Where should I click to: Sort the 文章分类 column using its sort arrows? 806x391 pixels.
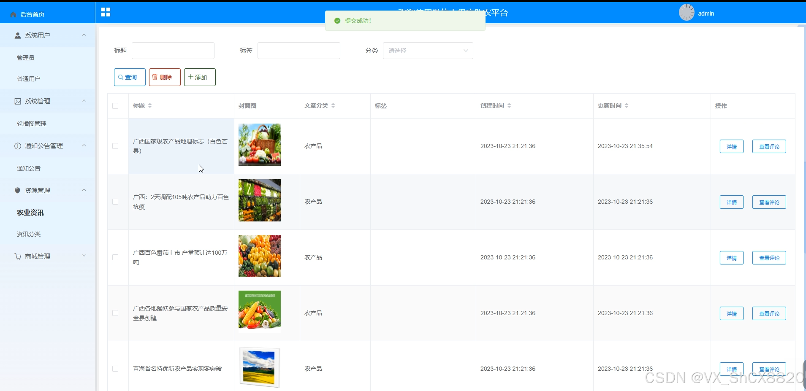tap(333, 105)
